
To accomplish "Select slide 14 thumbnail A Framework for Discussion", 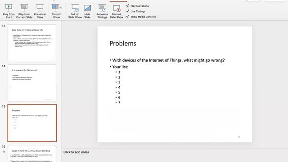I will [x=32, y=83].
